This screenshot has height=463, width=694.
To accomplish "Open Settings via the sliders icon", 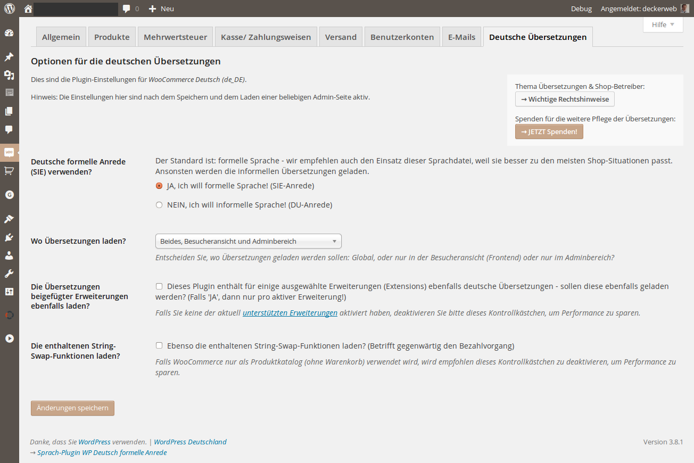I will (9, 292).
